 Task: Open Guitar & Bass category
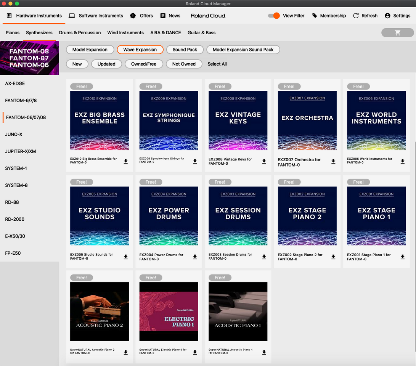coord(202,33)
